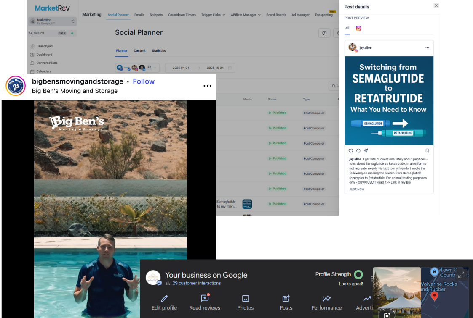This screenshot has height=318, width=473.
Task: Open Read reviews on Google business
Action: point(205,299)
